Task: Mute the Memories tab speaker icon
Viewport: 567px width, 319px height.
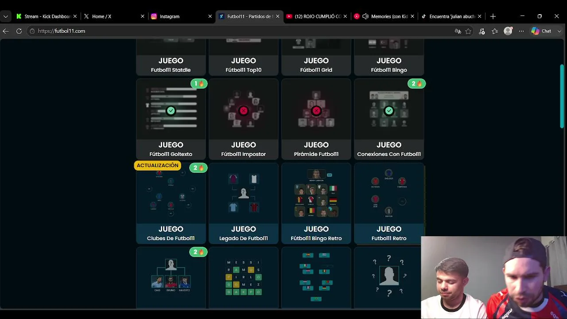Action: coord(365,16)
